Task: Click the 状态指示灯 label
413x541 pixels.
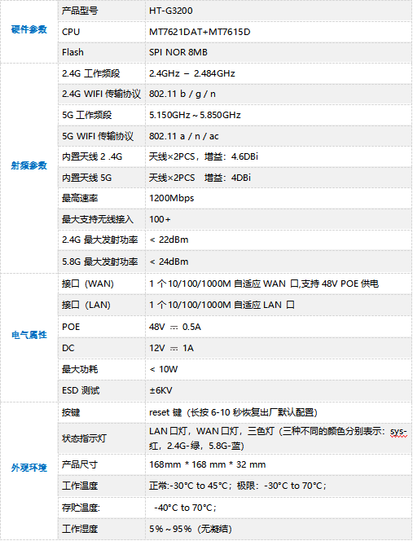Action: coord(84,438)
